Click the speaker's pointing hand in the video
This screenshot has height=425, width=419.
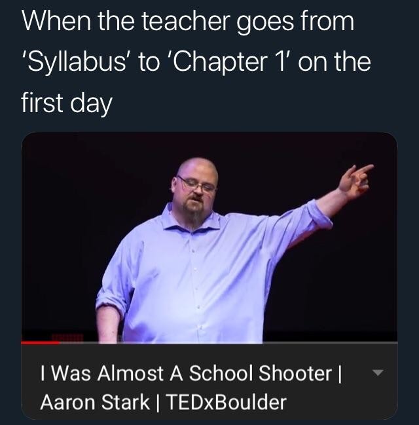click(x=355, y=180)
